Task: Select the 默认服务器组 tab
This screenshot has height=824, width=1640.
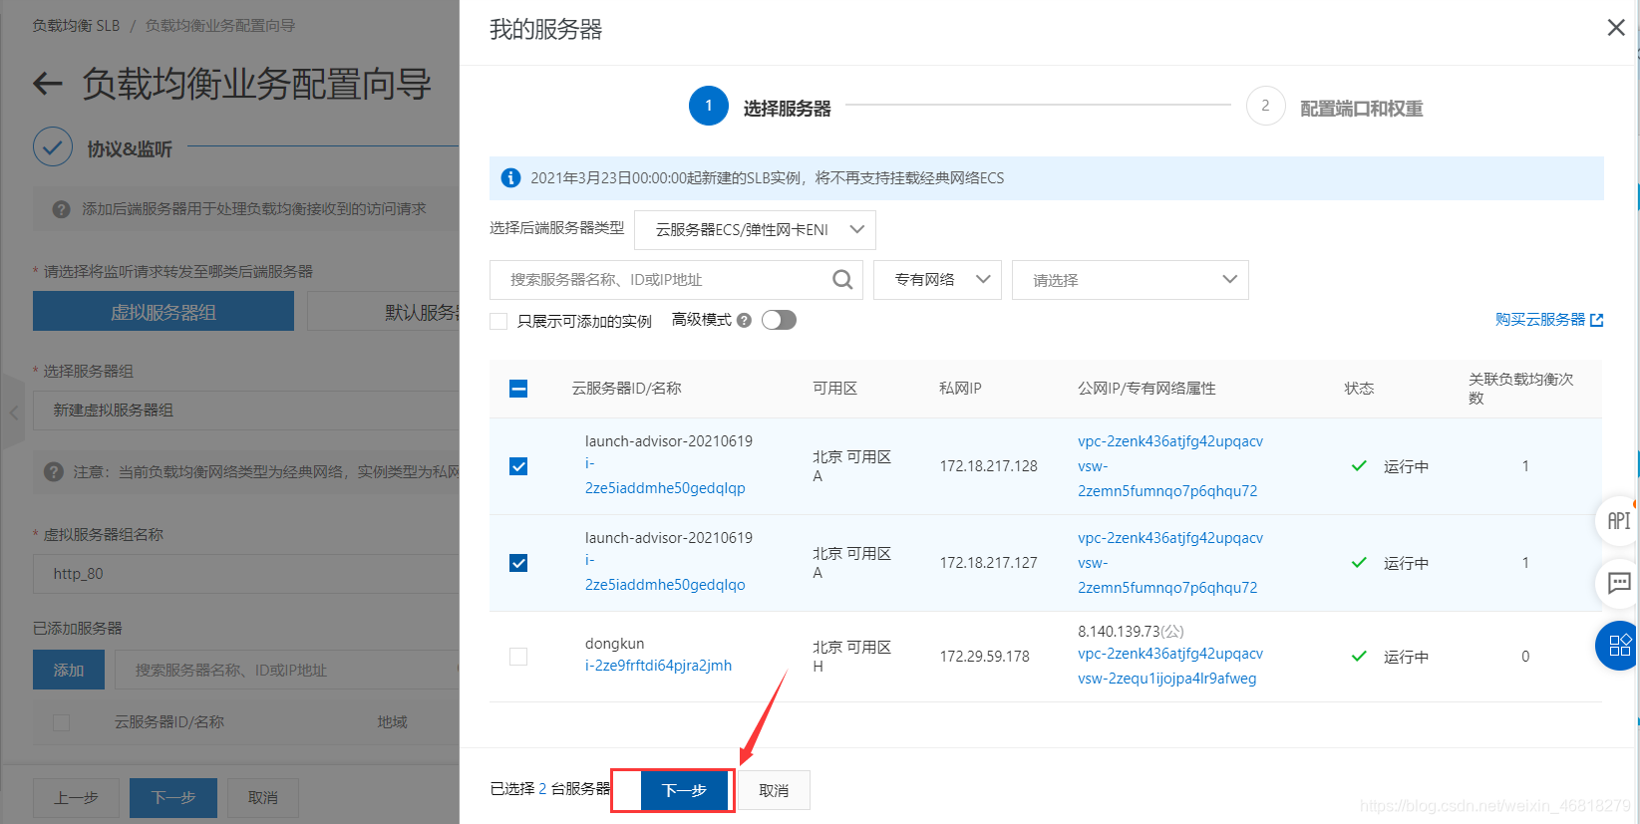Action: (x=384, y=312)
